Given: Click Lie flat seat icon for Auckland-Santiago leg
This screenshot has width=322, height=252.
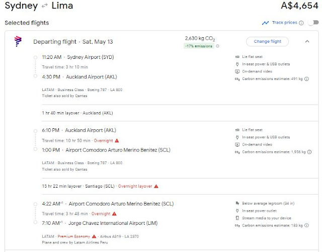Looking at the screenshot, I should point(237,130).
